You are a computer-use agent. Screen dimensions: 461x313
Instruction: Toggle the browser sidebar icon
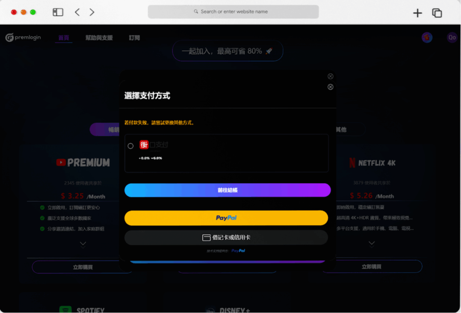click(x=58, y=12)
